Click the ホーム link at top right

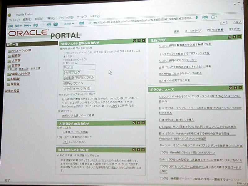pyautogui.click(x=224, y=23)
